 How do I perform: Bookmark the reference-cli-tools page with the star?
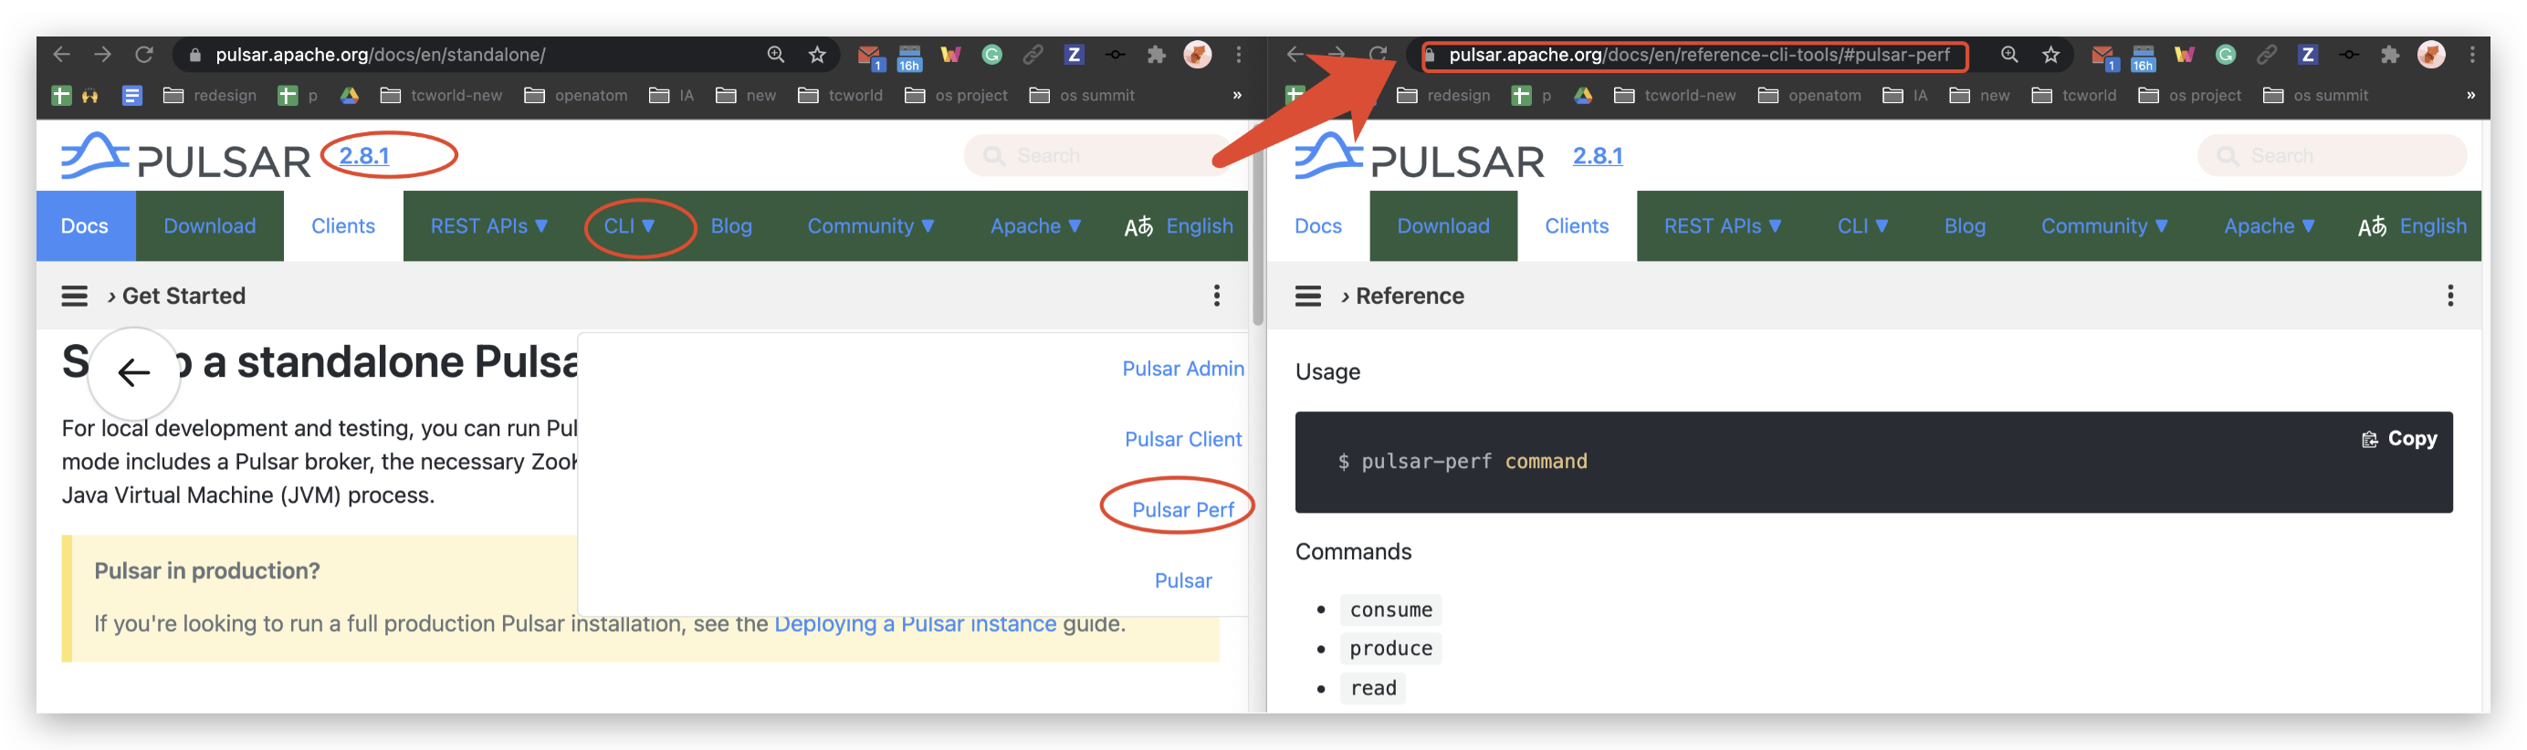(x=2051, y=55)
